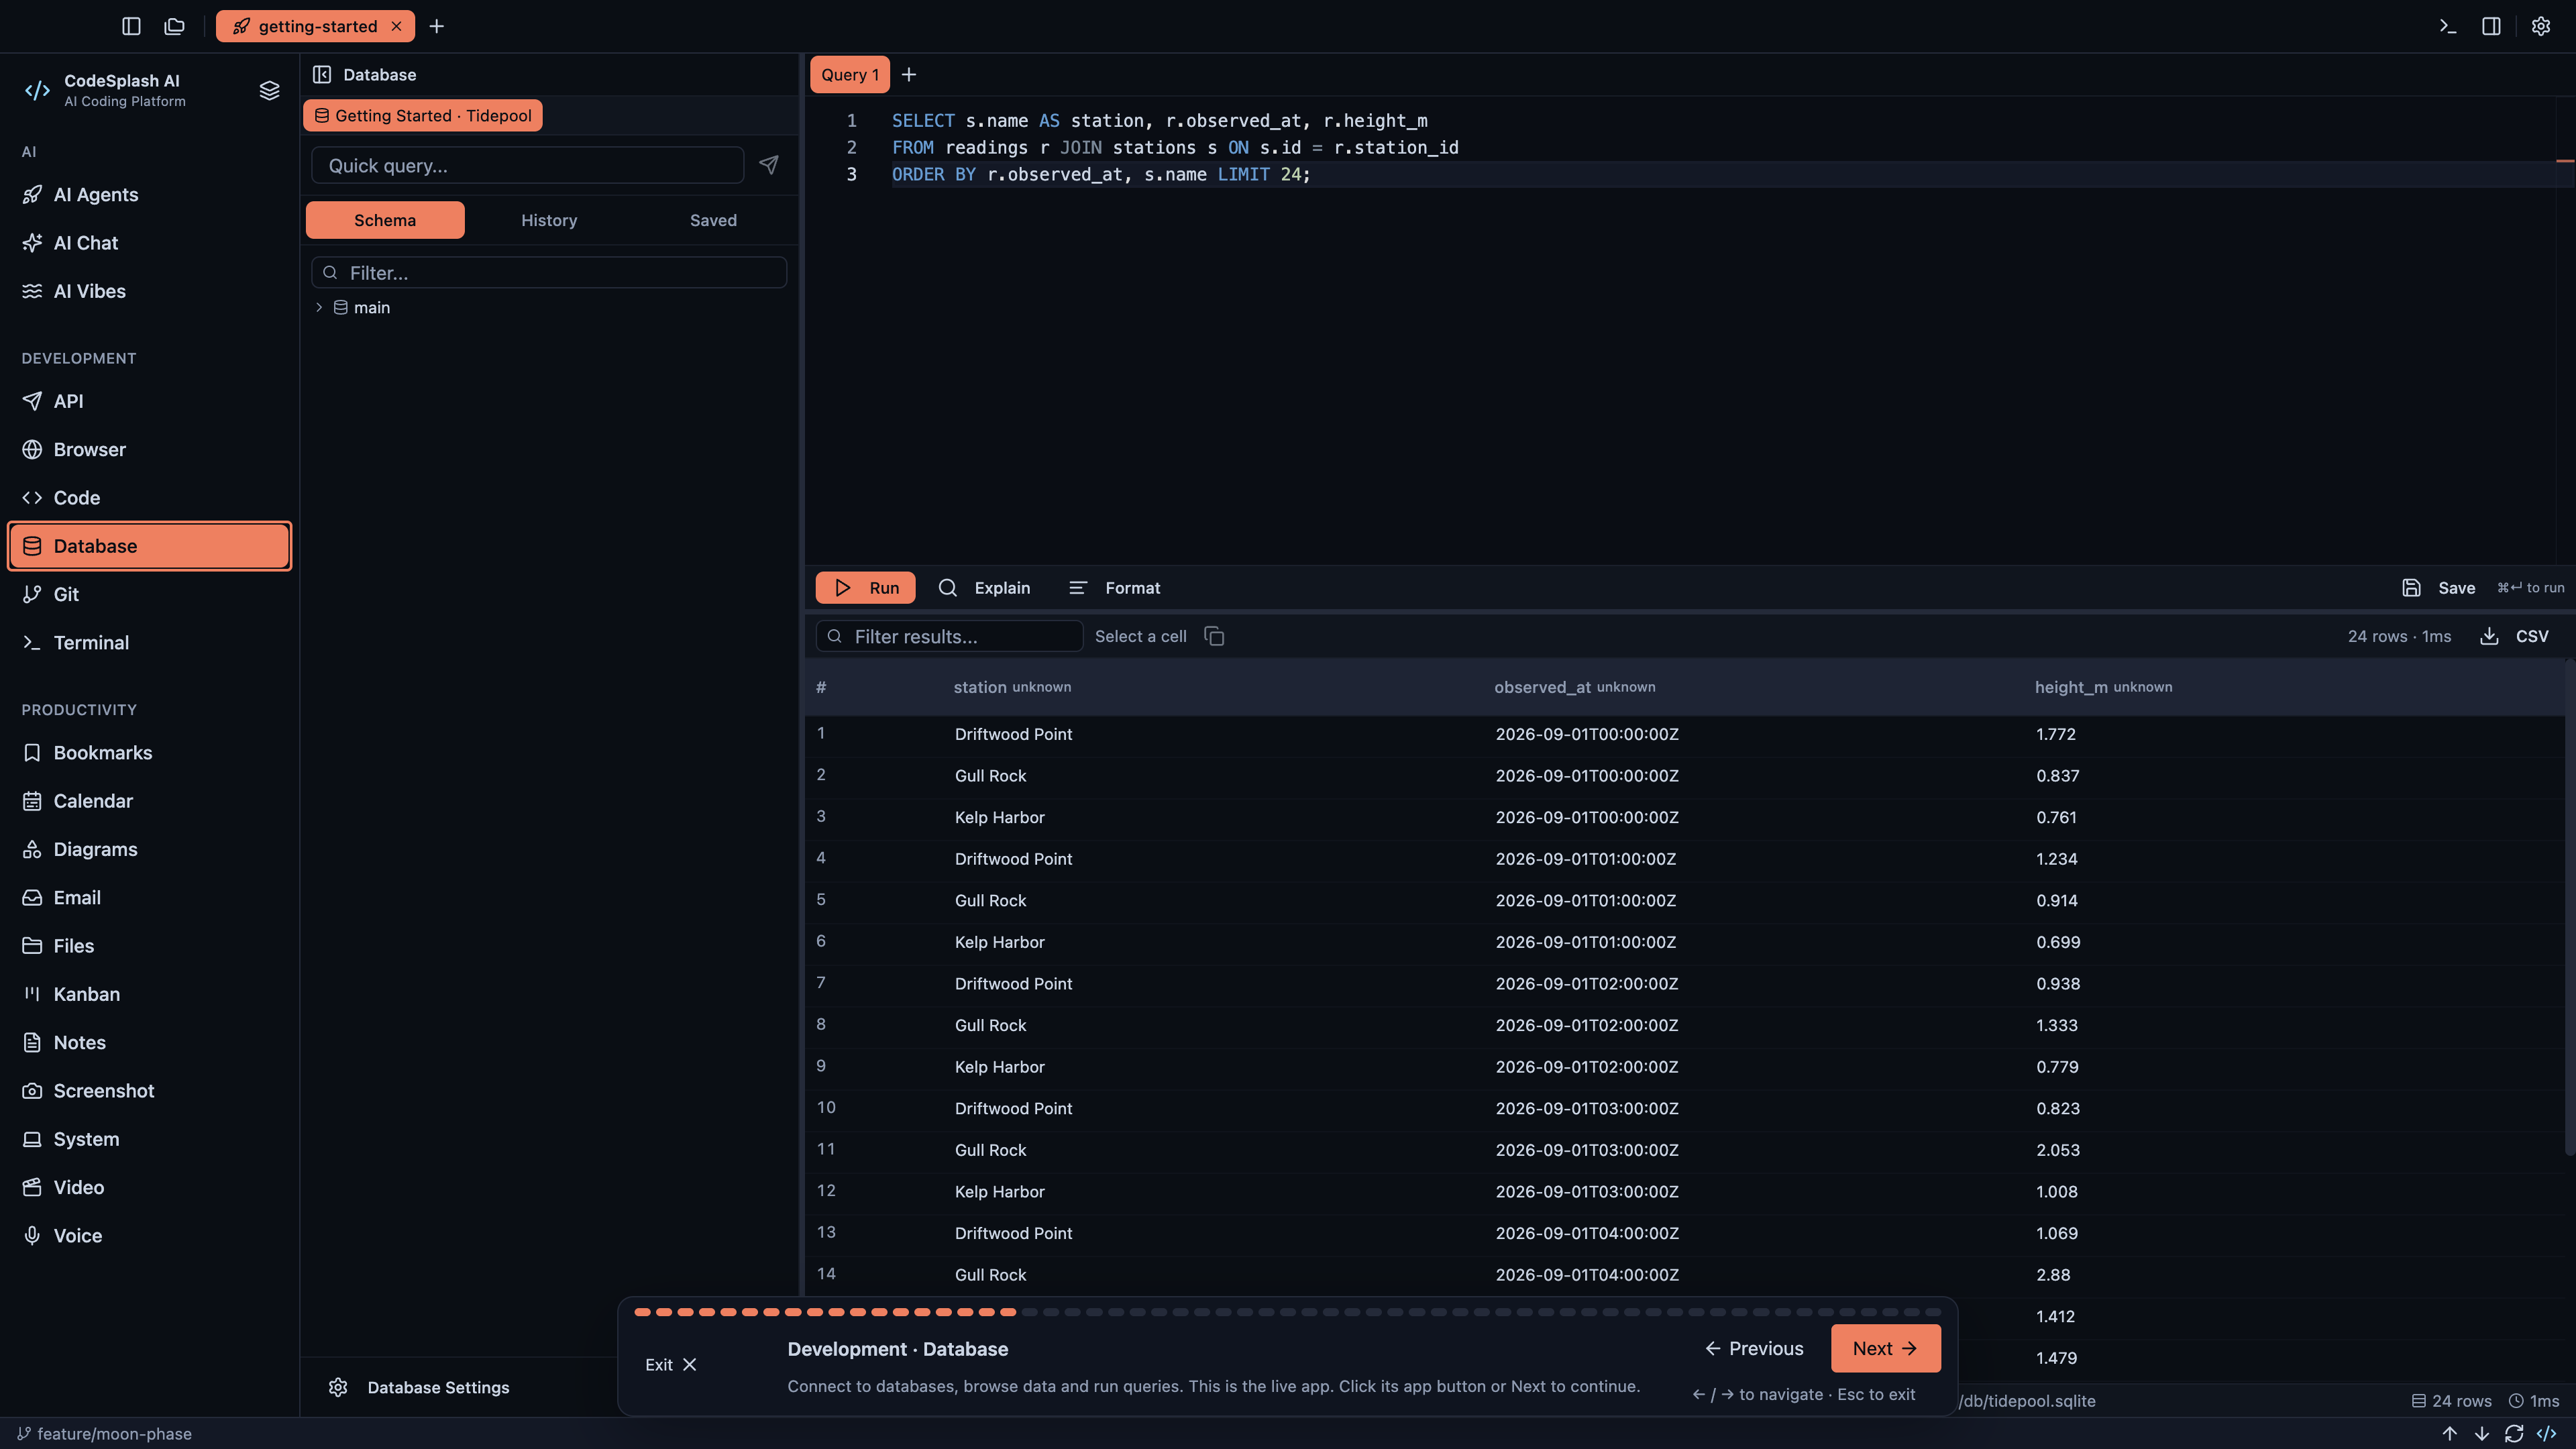The width and height of the screenshot is (2576, 1449).
Task: Select the Getting Started · Tidepool connection chip
Action: coord(423,115)
